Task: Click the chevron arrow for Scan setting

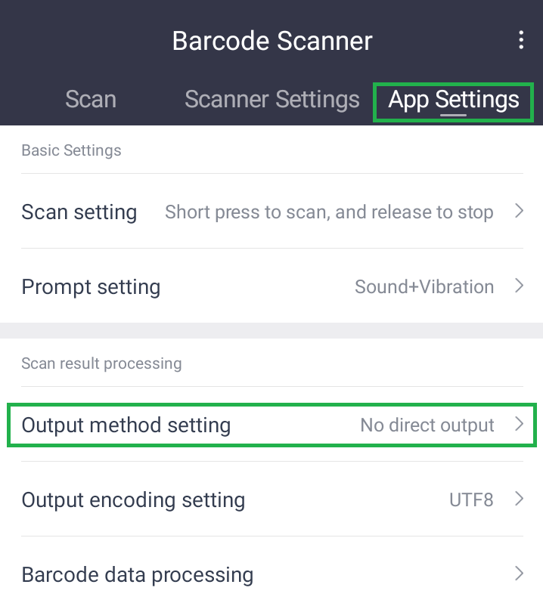Action: pyautogui.click(x=519, y=212)
